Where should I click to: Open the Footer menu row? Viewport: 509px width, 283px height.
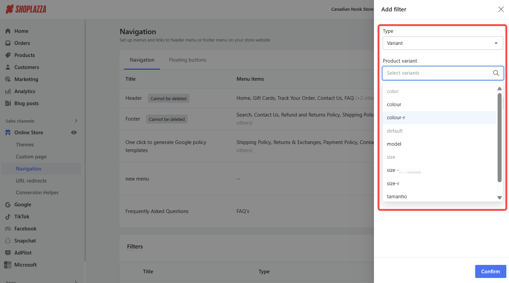(247, 119)
